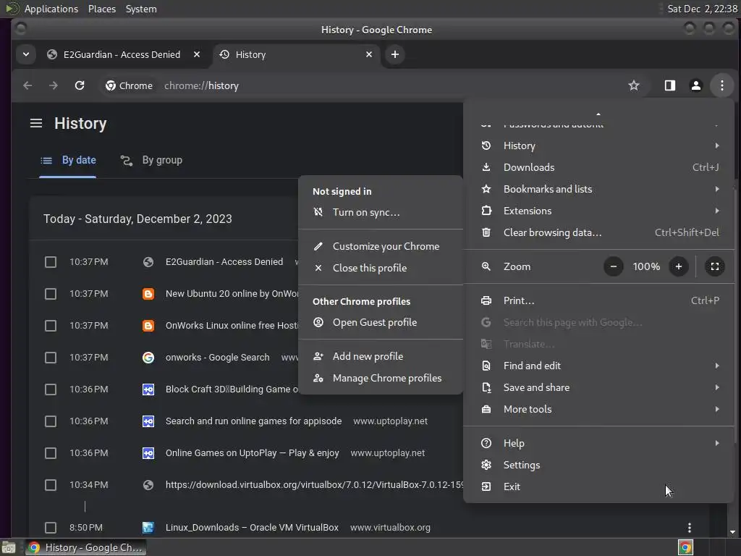Choose Clear browsing data in menu
Screen dimensions: 741x556
[x=598, y=232]
